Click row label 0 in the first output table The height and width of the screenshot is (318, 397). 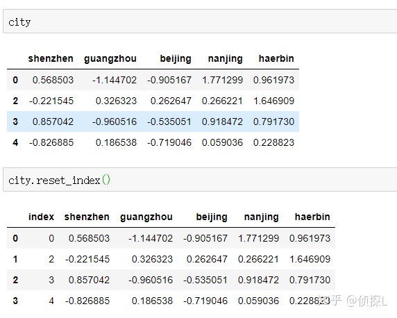tap(15, 80)
